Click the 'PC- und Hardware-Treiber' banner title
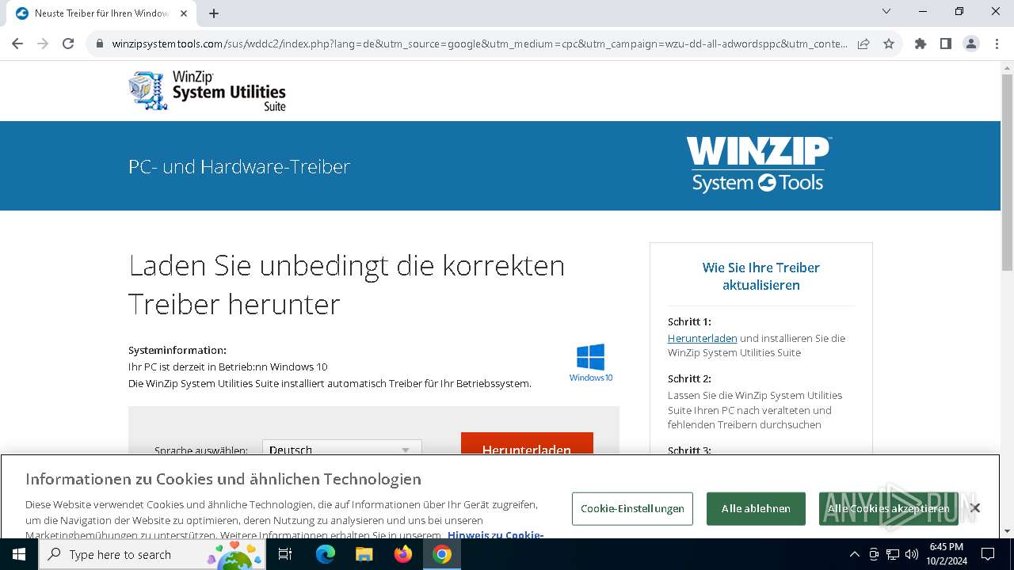Image resolution: width=1014 pixels, height=570 pixels. click(x=239, y=166)
